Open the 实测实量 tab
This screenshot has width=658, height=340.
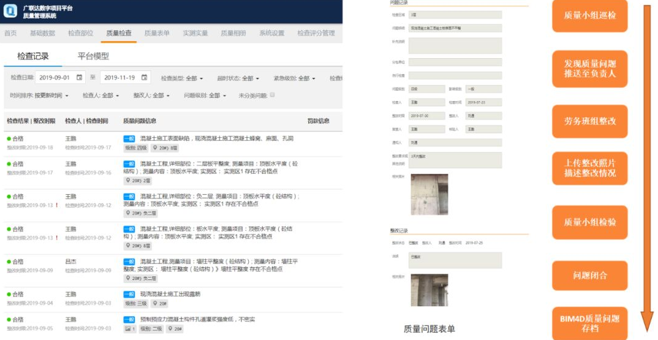(195, 33)
